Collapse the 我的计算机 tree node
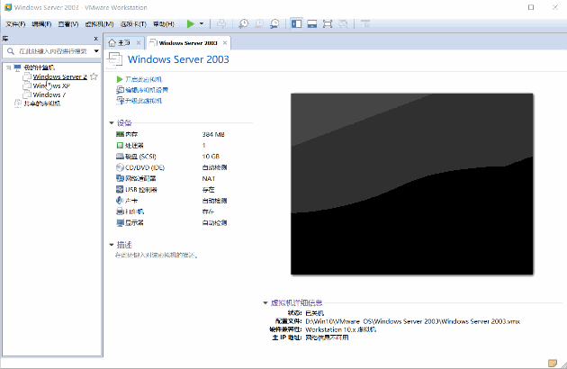Viewport: 567px width, 369px height. pos(8,67)
